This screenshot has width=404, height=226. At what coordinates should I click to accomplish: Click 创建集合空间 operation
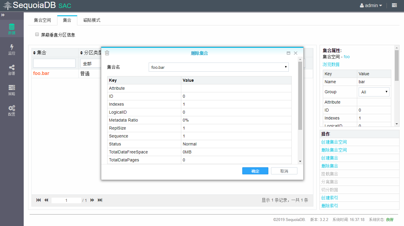[334, 142]
